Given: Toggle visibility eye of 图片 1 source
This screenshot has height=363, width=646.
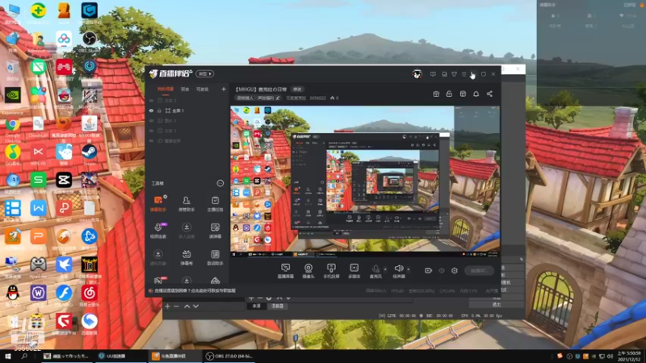Looking at the screenshot, I should (151, 120).
